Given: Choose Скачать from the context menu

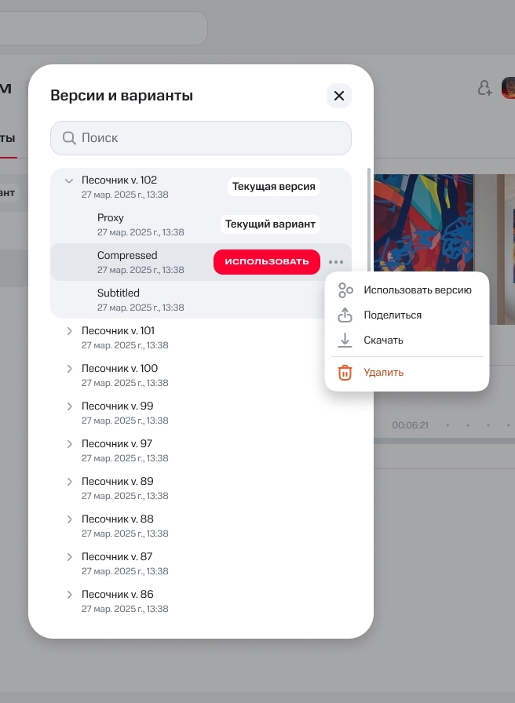Looking at the screenshot, I should [383, 341].
